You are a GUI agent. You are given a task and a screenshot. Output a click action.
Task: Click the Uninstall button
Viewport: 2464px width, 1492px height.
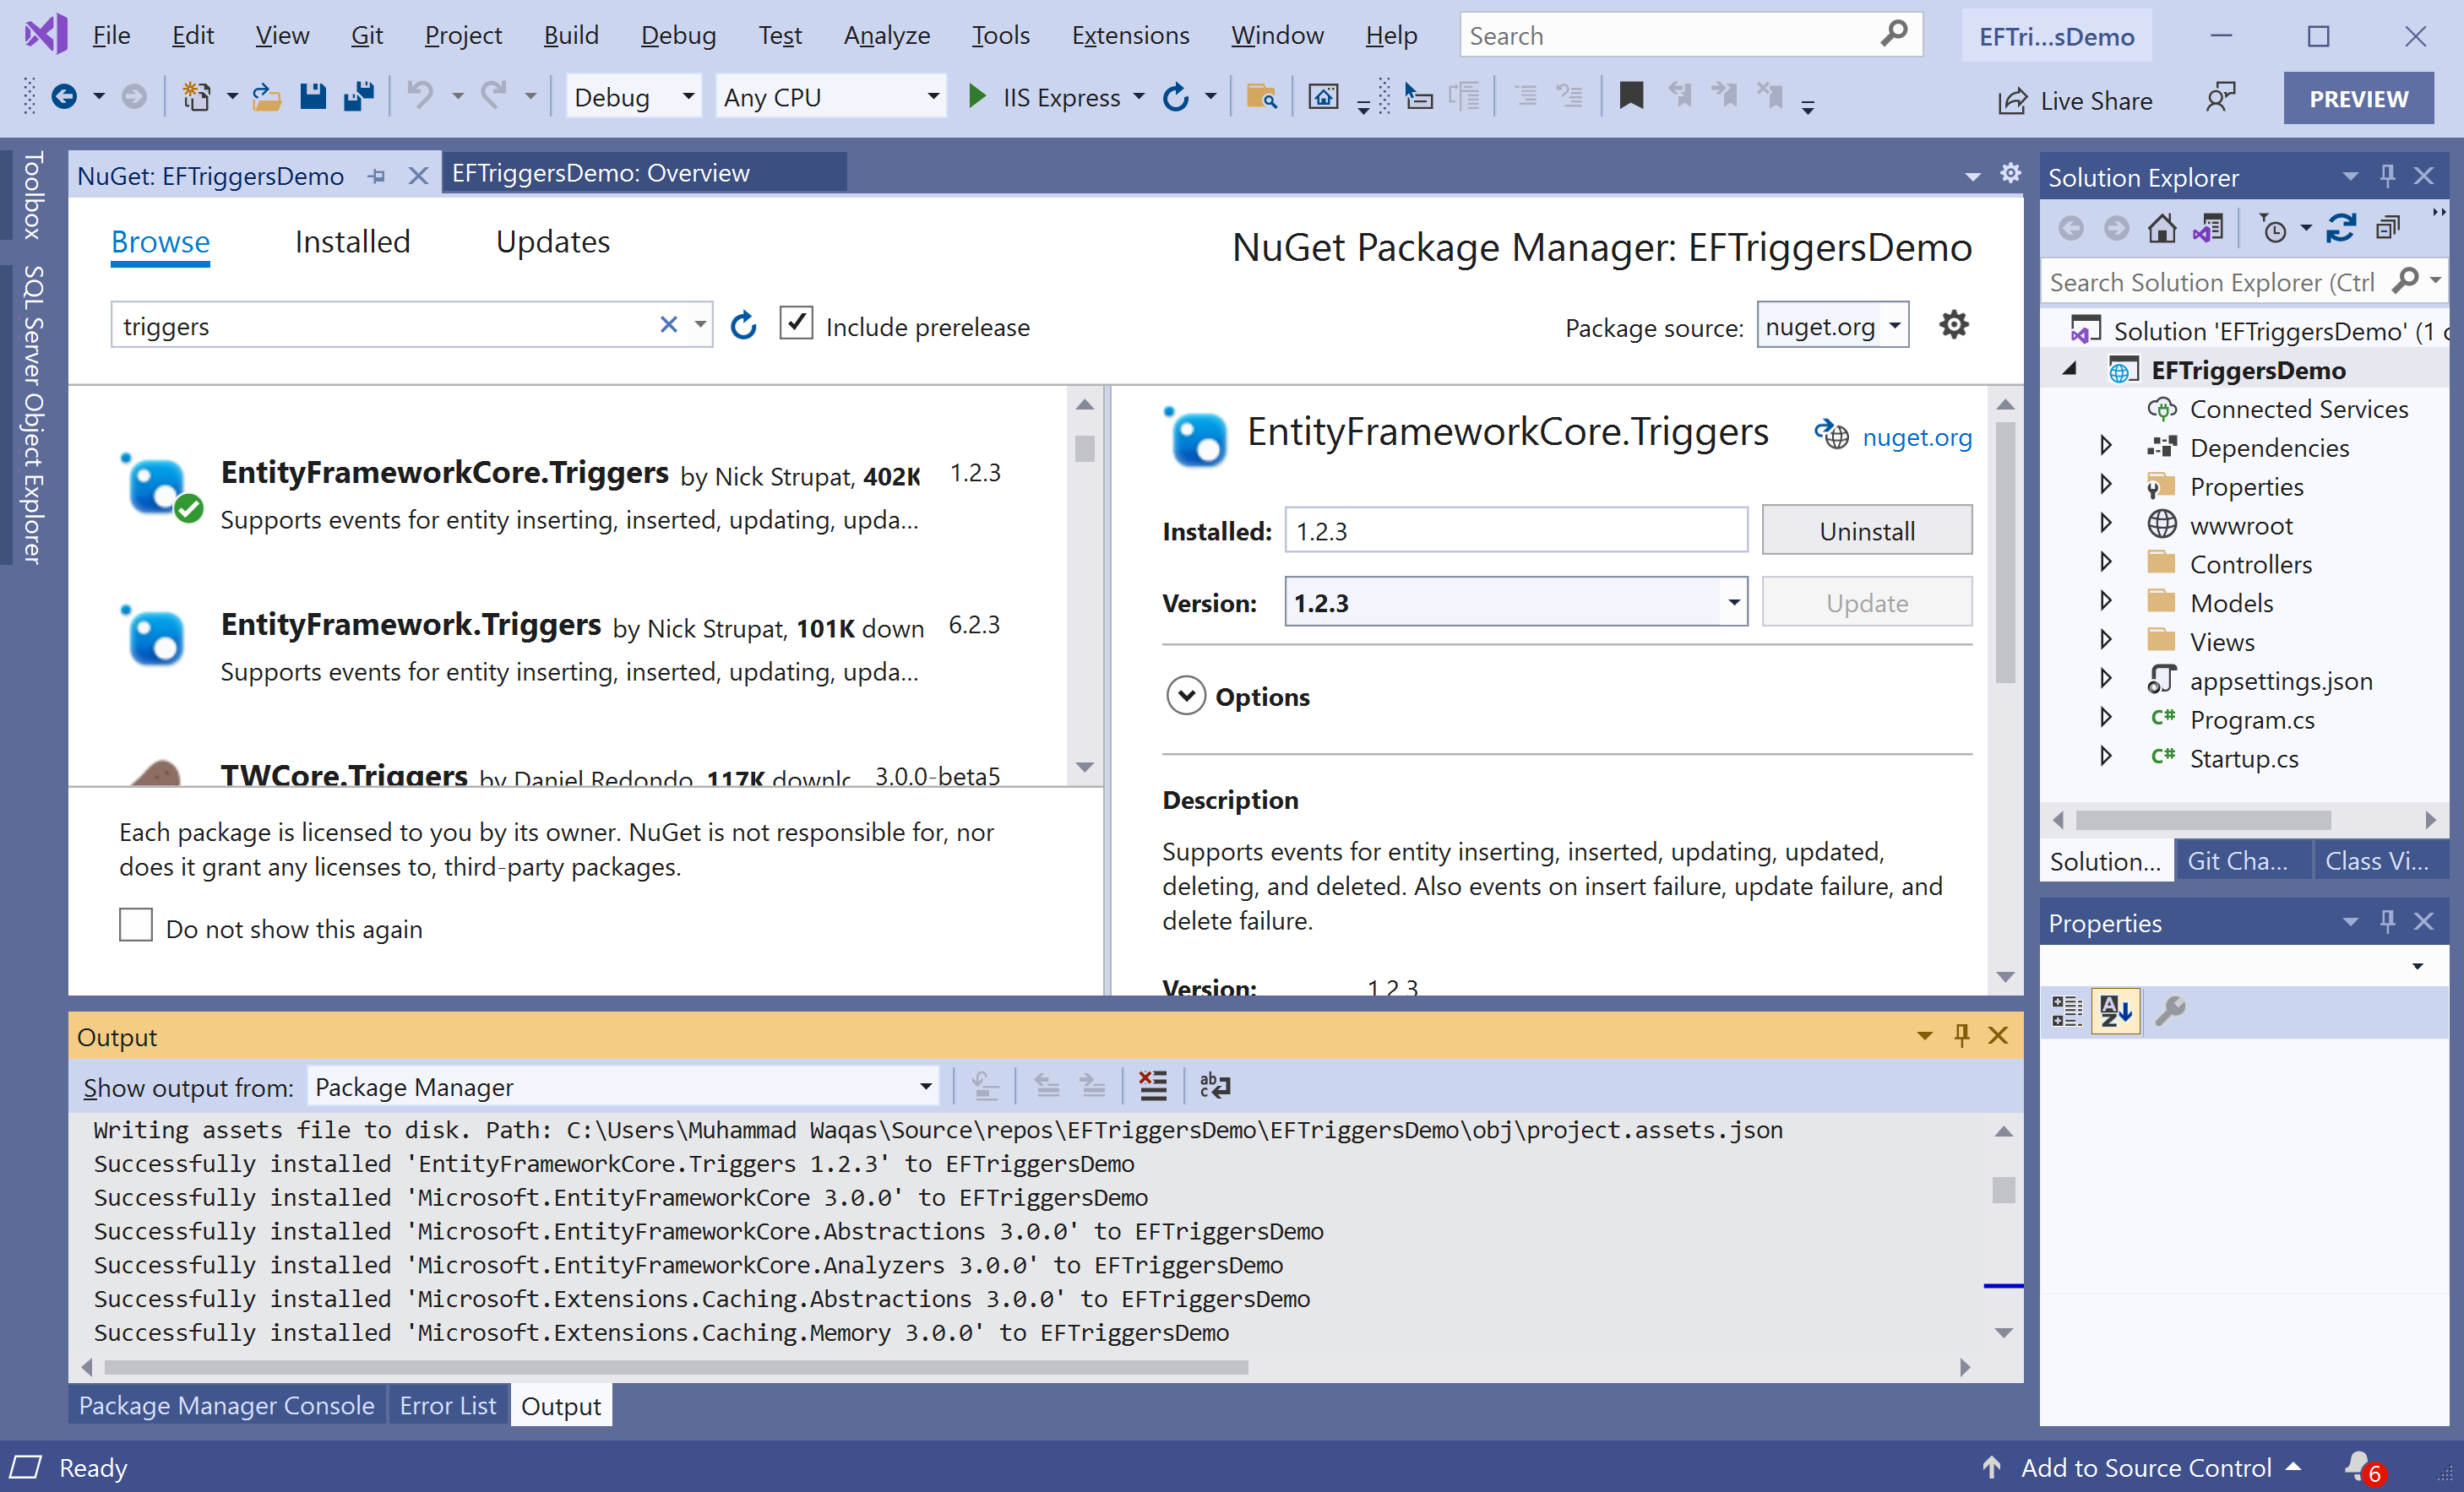point(1866,530)
